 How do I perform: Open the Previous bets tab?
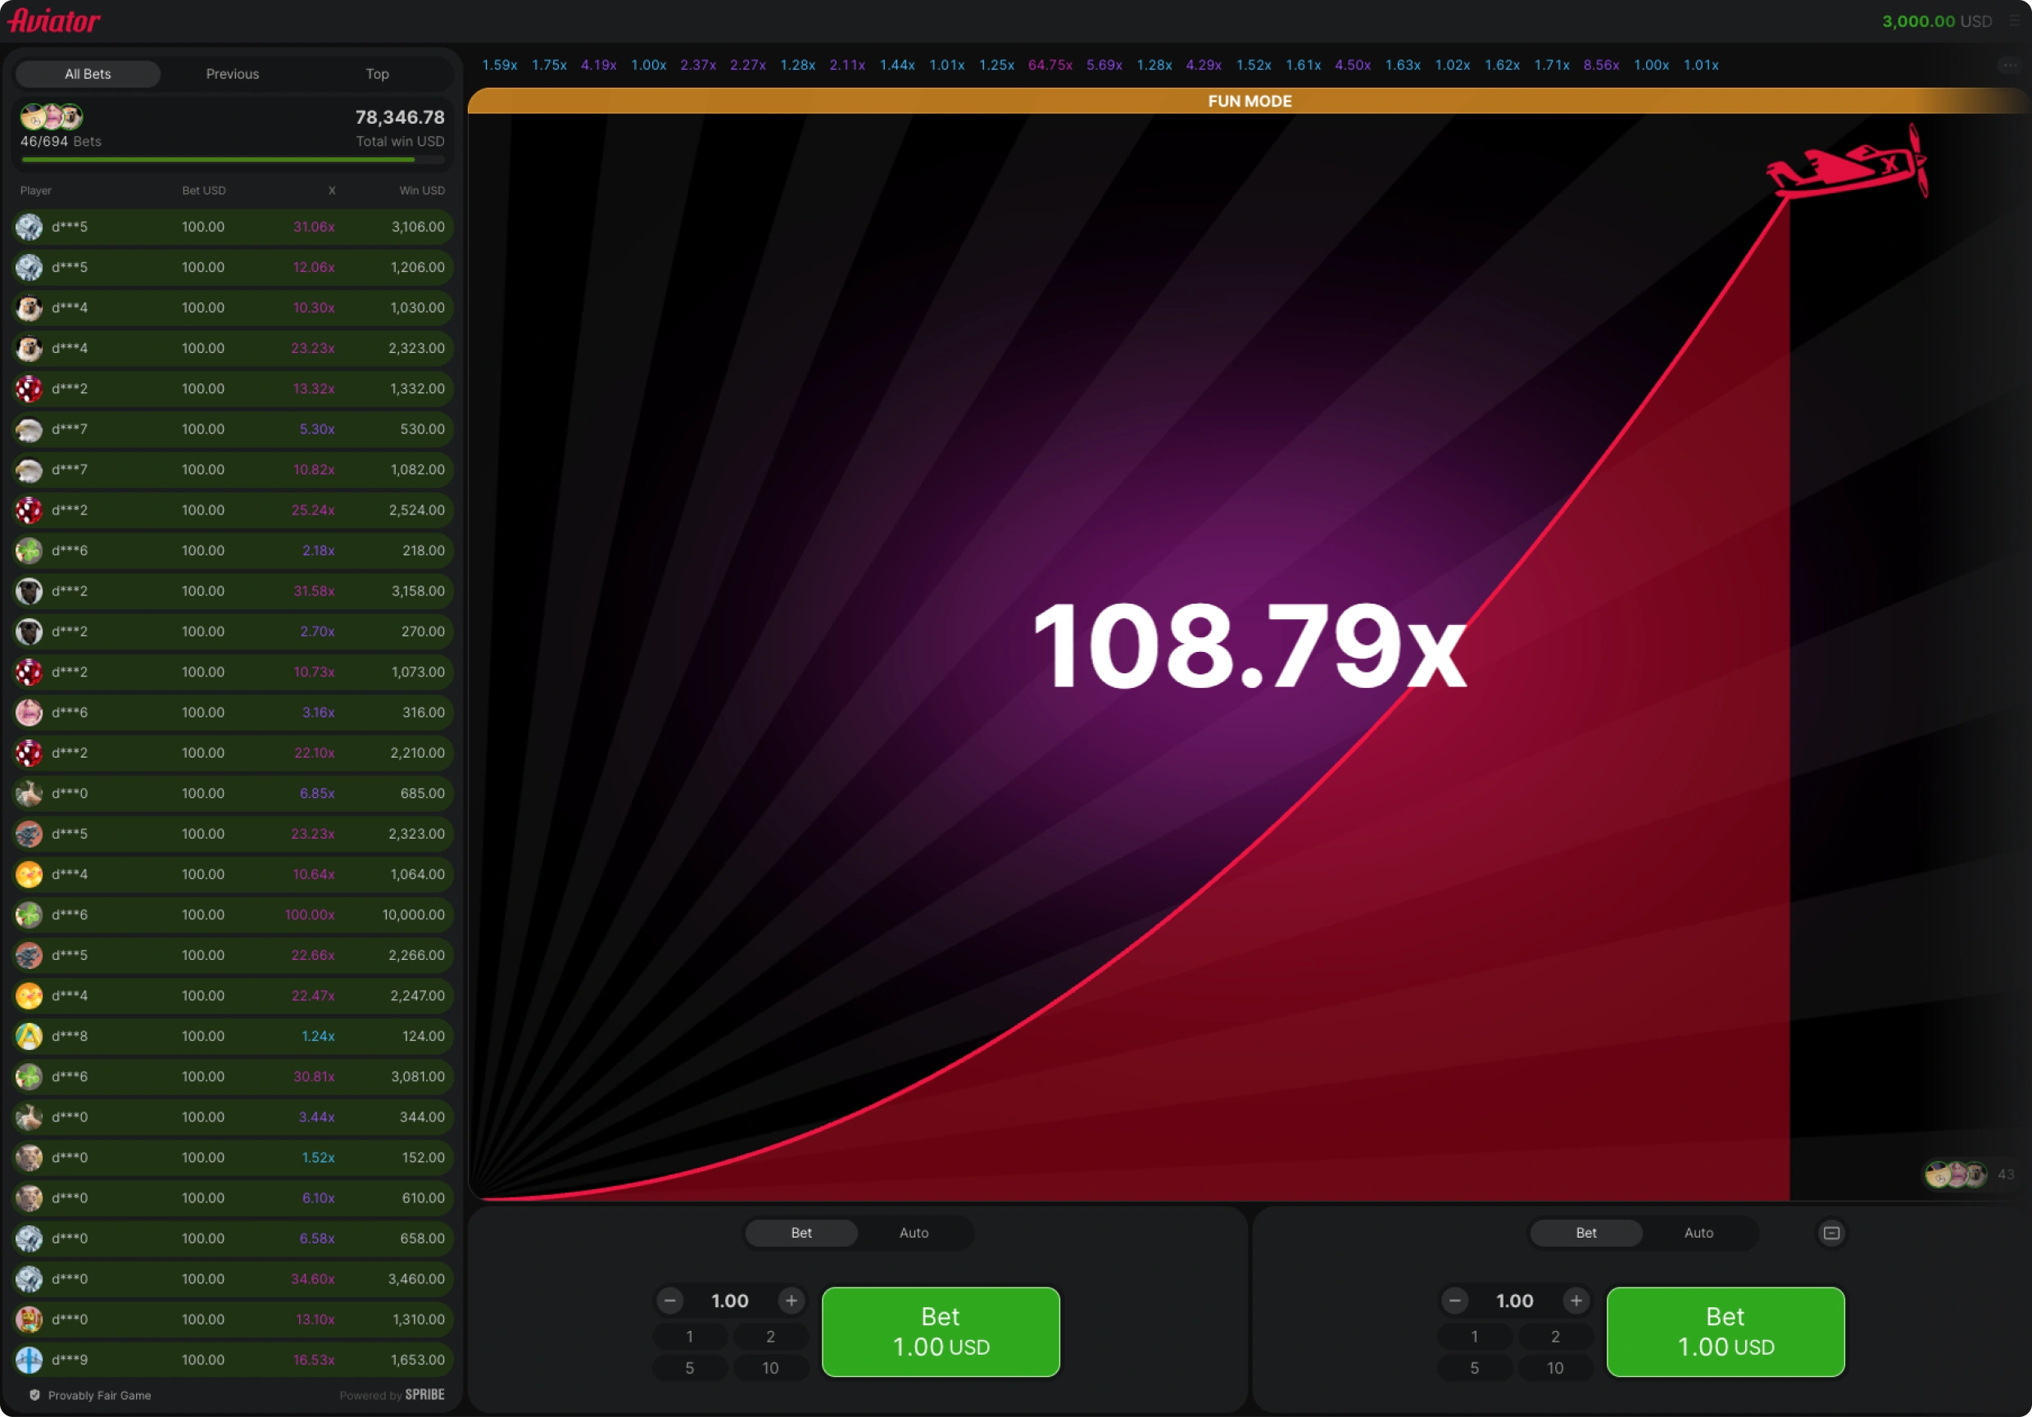(x=232, y=75)
